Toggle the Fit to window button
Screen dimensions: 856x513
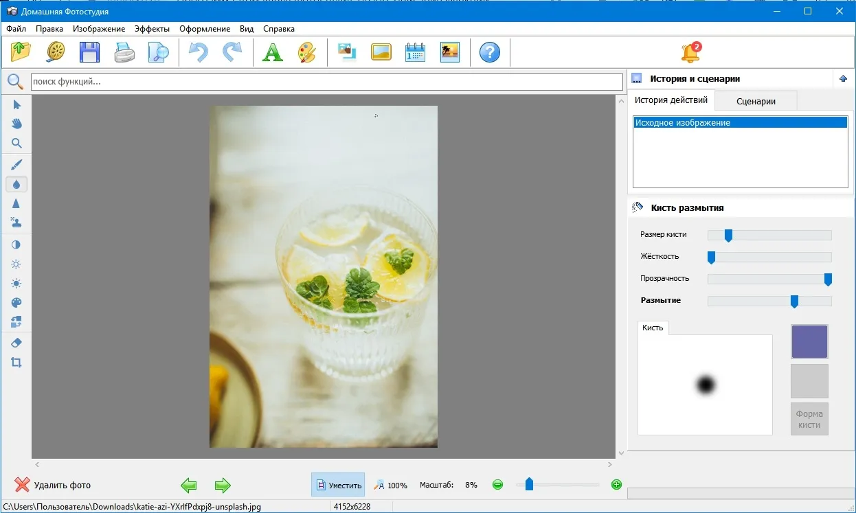tap(338, 485)
